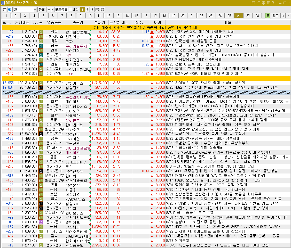This screenshot has width=291, height=248.
Task: Click the right arrow tab scroller
Action: (288, 16)
